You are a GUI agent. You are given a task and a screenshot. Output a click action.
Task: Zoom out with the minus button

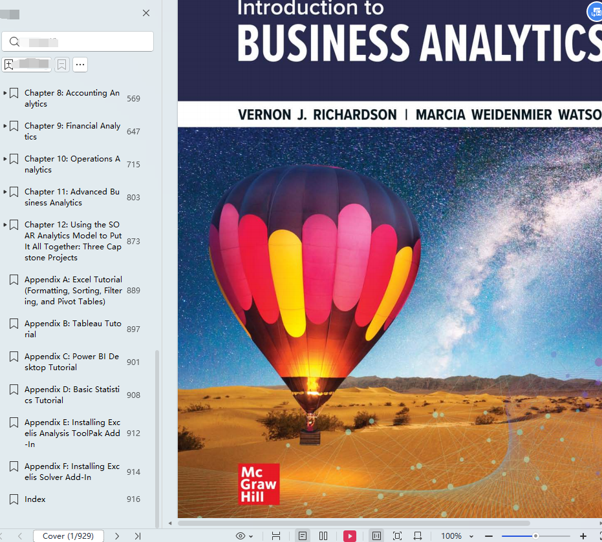[x=489, y=536]
